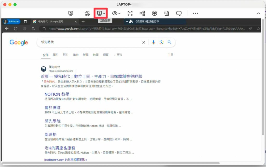Switch to the 網頁 results tab
This screenshot has height=167, width=266.
click(106, 55)
